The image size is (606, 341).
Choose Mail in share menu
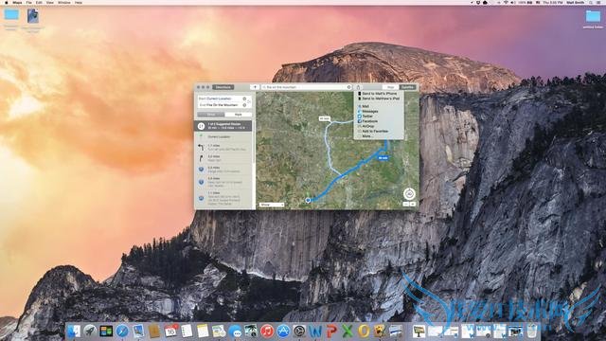379,106
